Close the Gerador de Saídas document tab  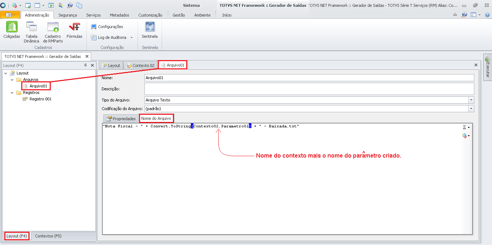87,56
